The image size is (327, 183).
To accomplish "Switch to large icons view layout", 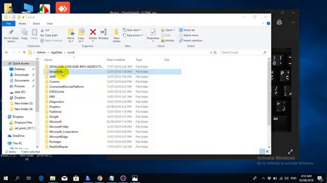I will [268, 151].
